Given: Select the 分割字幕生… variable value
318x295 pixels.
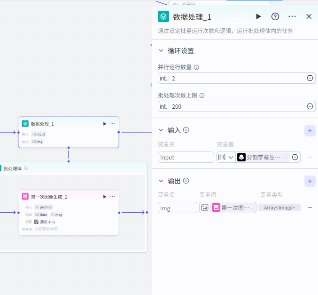Looking at the screenshot, I should coord(263,157).
